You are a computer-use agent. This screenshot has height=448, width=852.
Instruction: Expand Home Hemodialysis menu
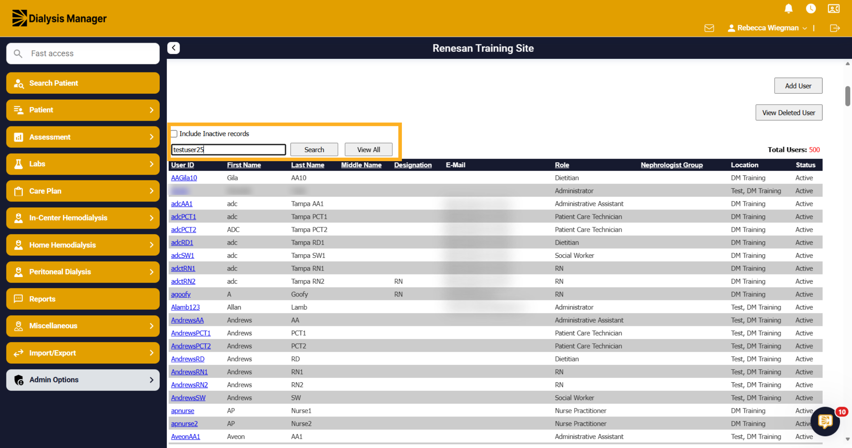point(83,245)
